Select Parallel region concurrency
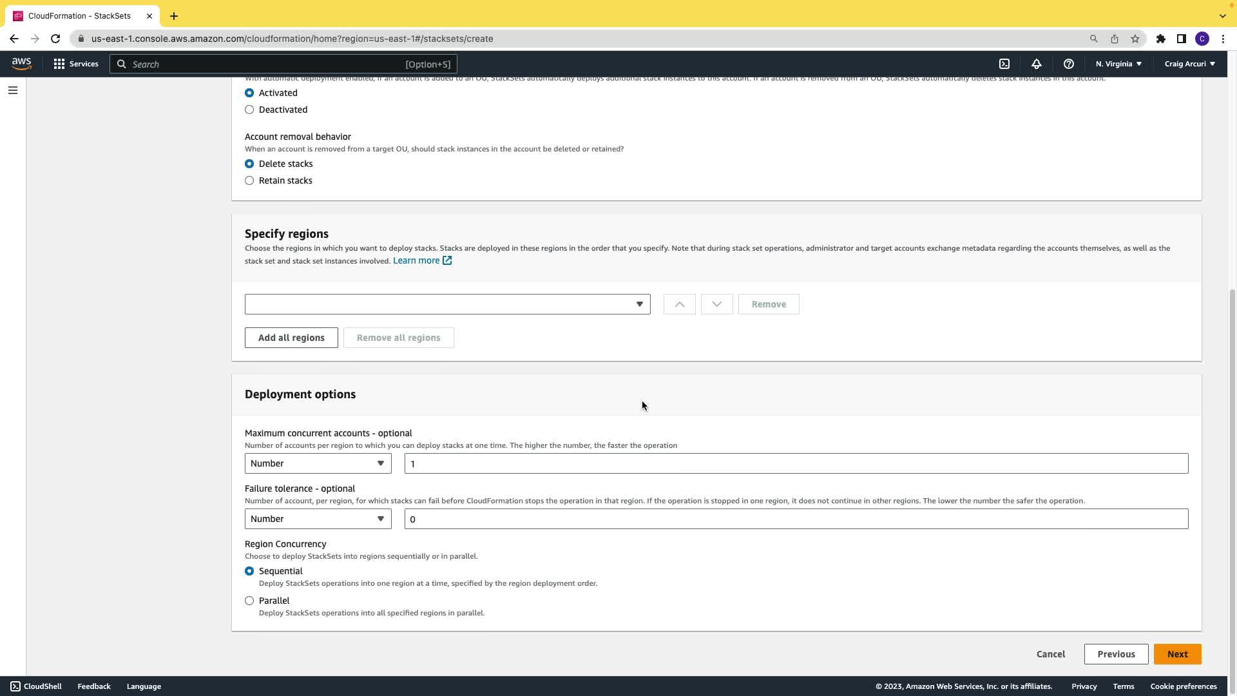Viewport: 1237px width, 696px height. point(249,601)
